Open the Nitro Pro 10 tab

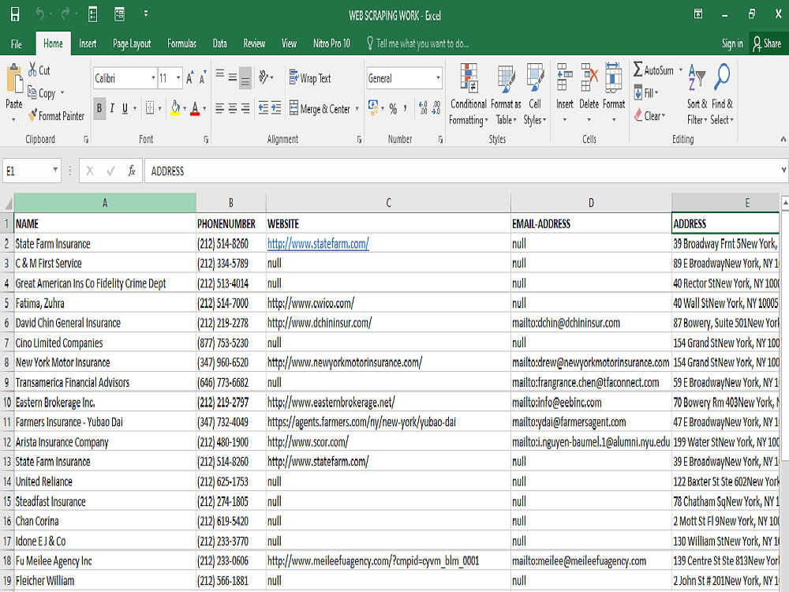pyautogui.click(x=330, y=43)
